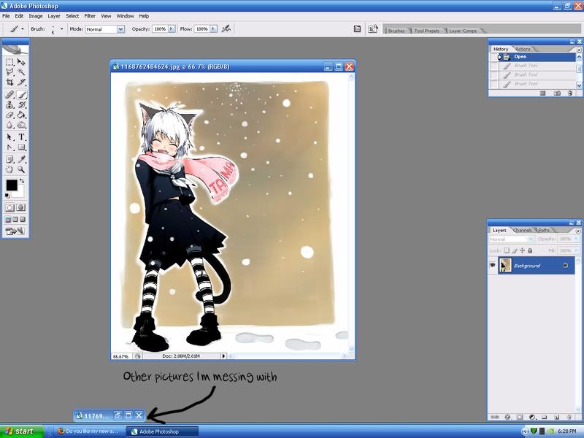Select the Path Selection tool
The image size is (584, 438).
click(9, 137)
